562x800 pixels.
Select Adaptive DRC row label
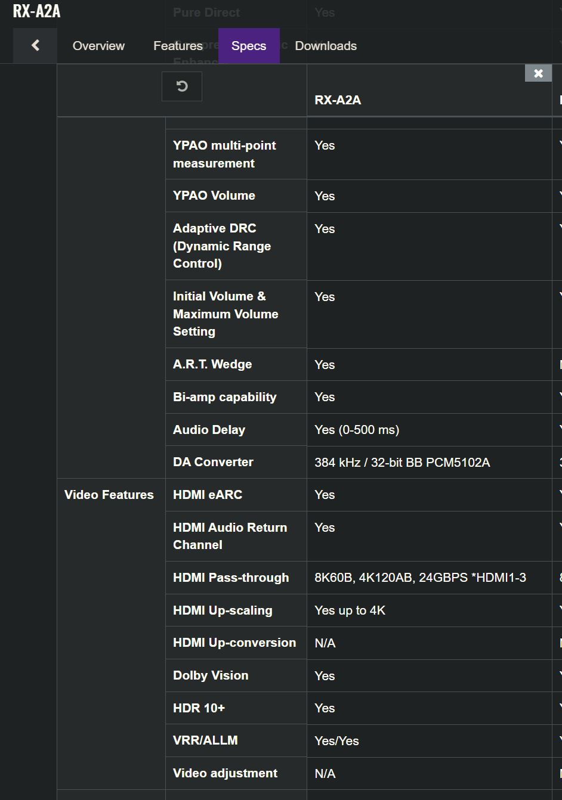222,246
